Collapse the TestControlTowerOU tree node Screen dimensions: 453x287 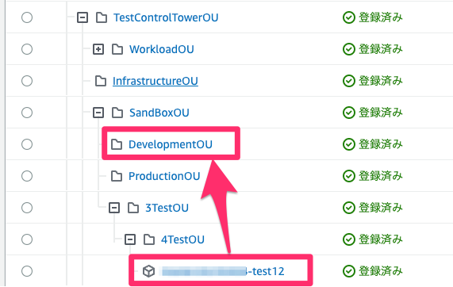click(83, 17)
